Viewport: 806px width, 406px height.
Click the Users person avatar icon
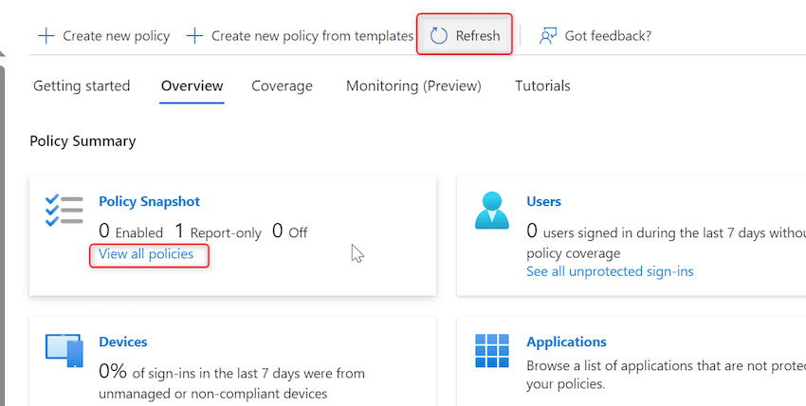[x=492, y=211]
